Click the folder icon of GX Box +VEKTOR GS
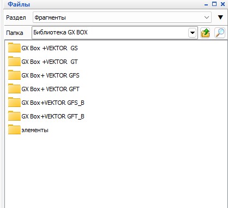This screenshot has height=208, width=228. [14, 47]
